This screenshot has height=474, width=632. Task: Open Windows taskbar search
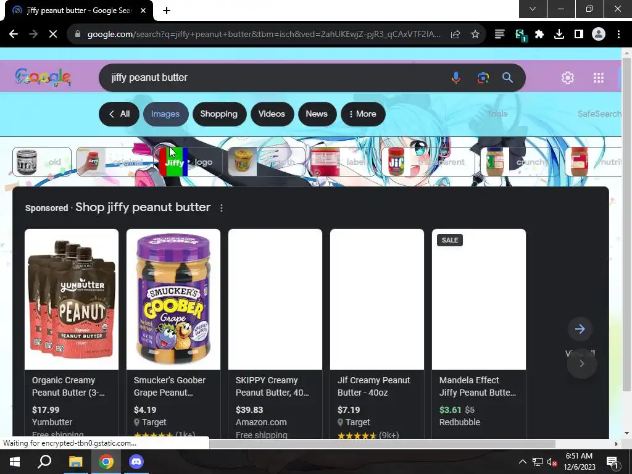click(44, 462)
